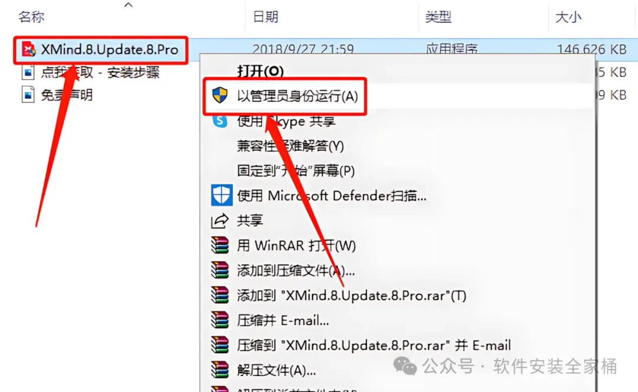The height and width of the screenshot is (392, 638).
Task: Click WinRAR icon beside 压缩并 E-mail
Action: click(x=220, y=320)
